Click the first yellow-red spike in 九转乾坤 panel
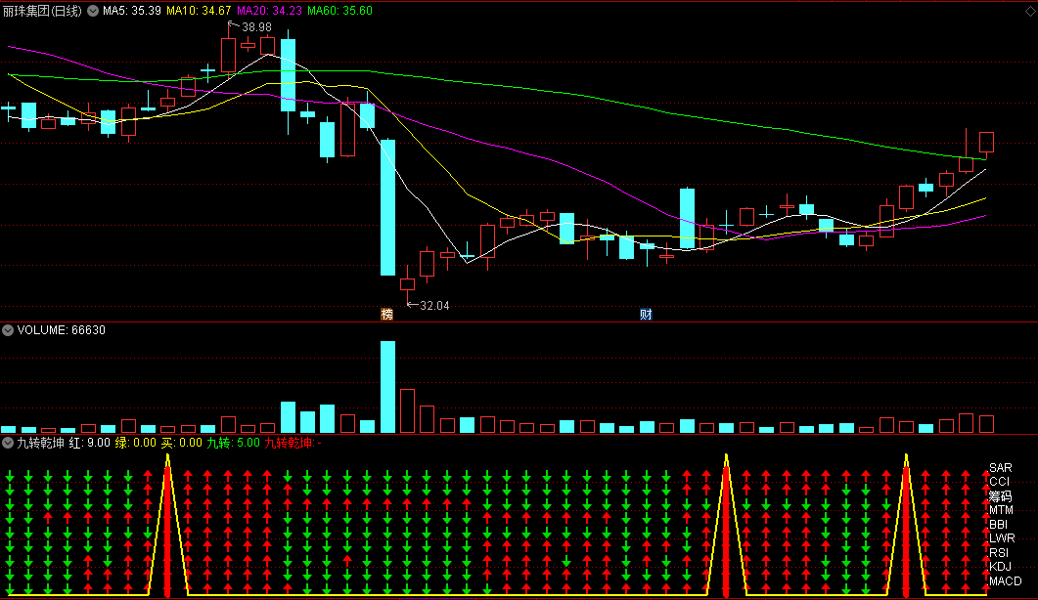The width and height of the screenshot is (1038, 600). coord(167,526)
